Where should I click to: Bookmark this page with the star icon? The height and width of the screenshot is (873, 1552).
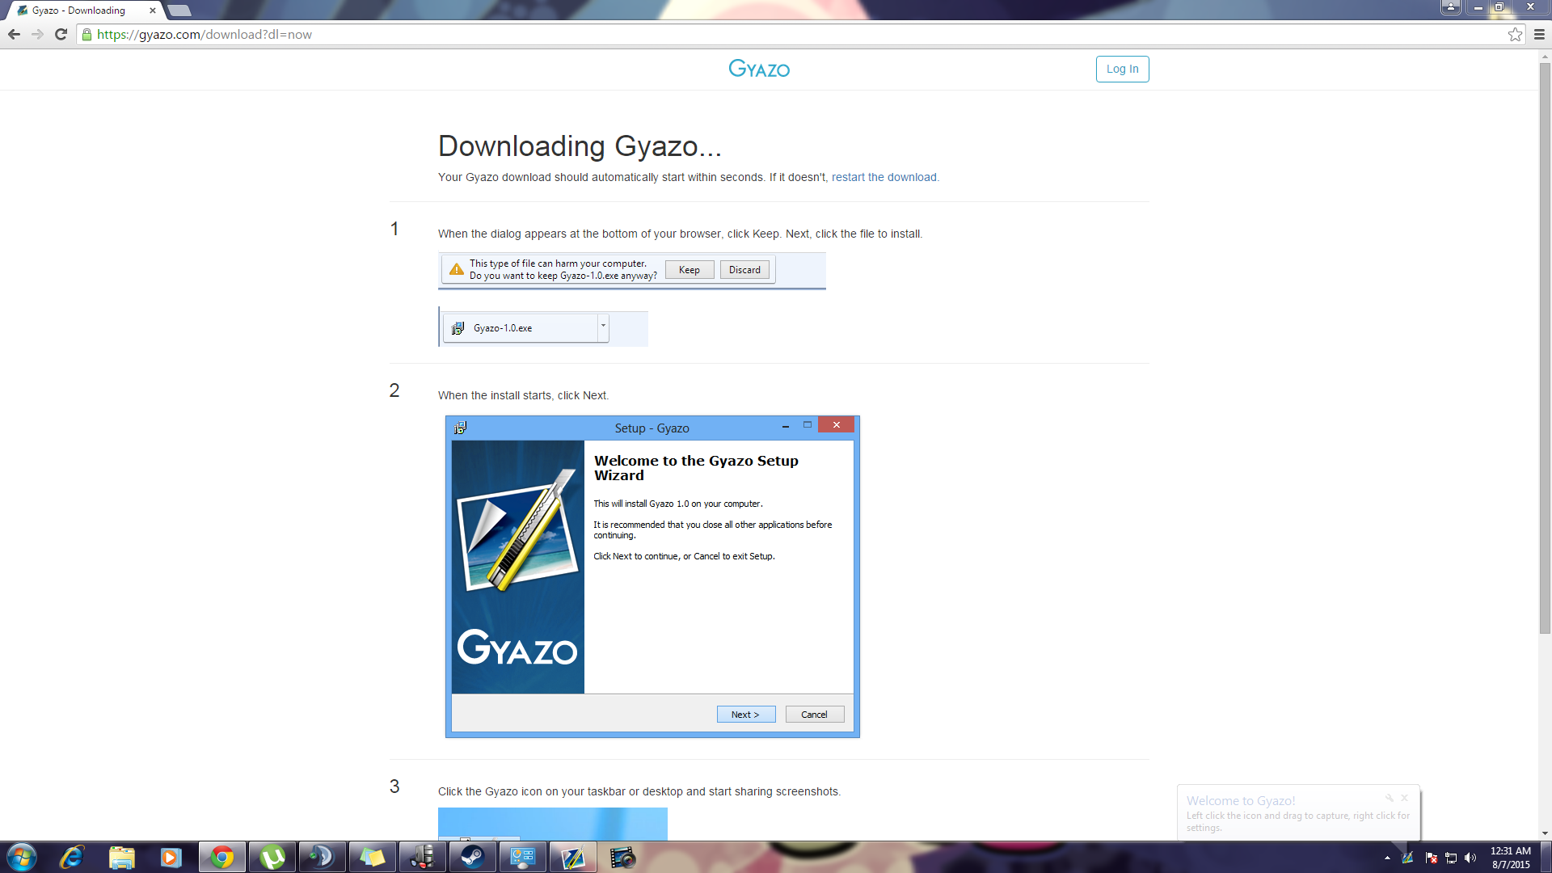(x=1515, y=34)
